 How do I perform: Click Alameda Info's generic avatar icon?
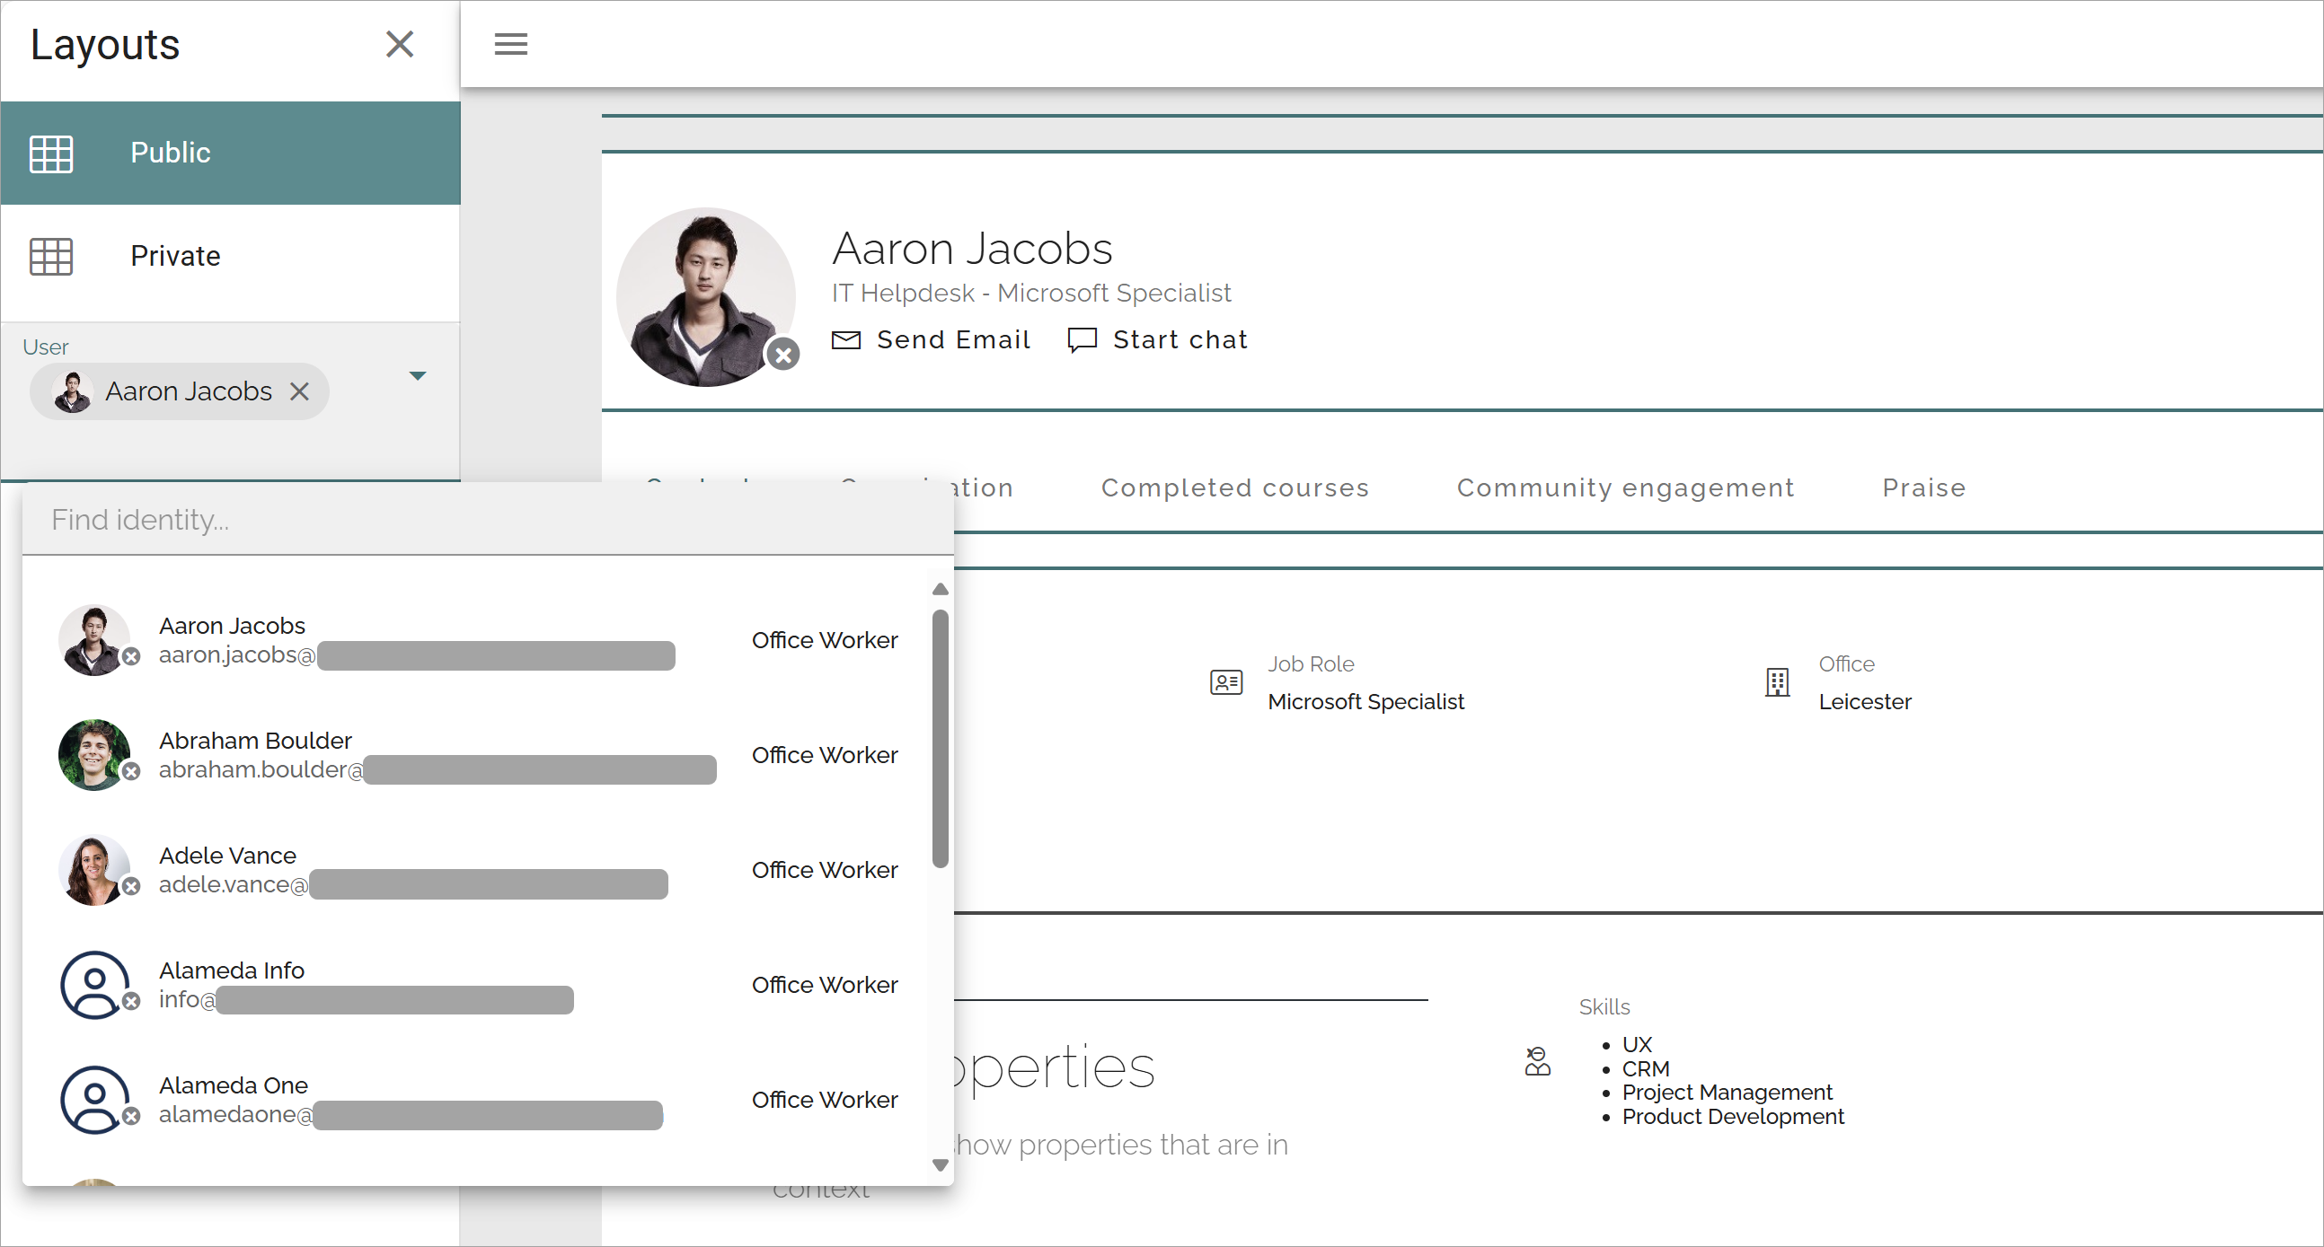click(x=93, y=985)
